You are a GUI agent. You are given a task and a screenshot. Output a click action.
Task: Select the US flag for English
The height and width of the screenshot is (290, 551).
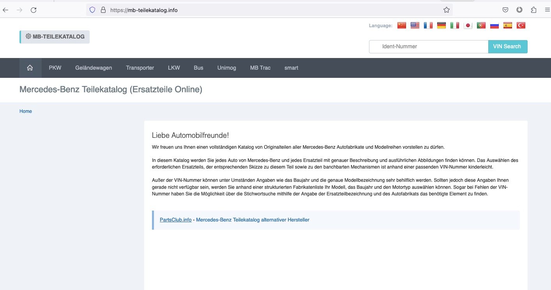tap(415, 26)
